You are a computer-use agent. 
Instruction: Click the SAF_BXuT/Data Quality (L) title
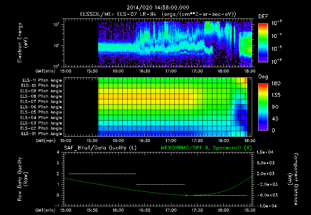point(100,148)
